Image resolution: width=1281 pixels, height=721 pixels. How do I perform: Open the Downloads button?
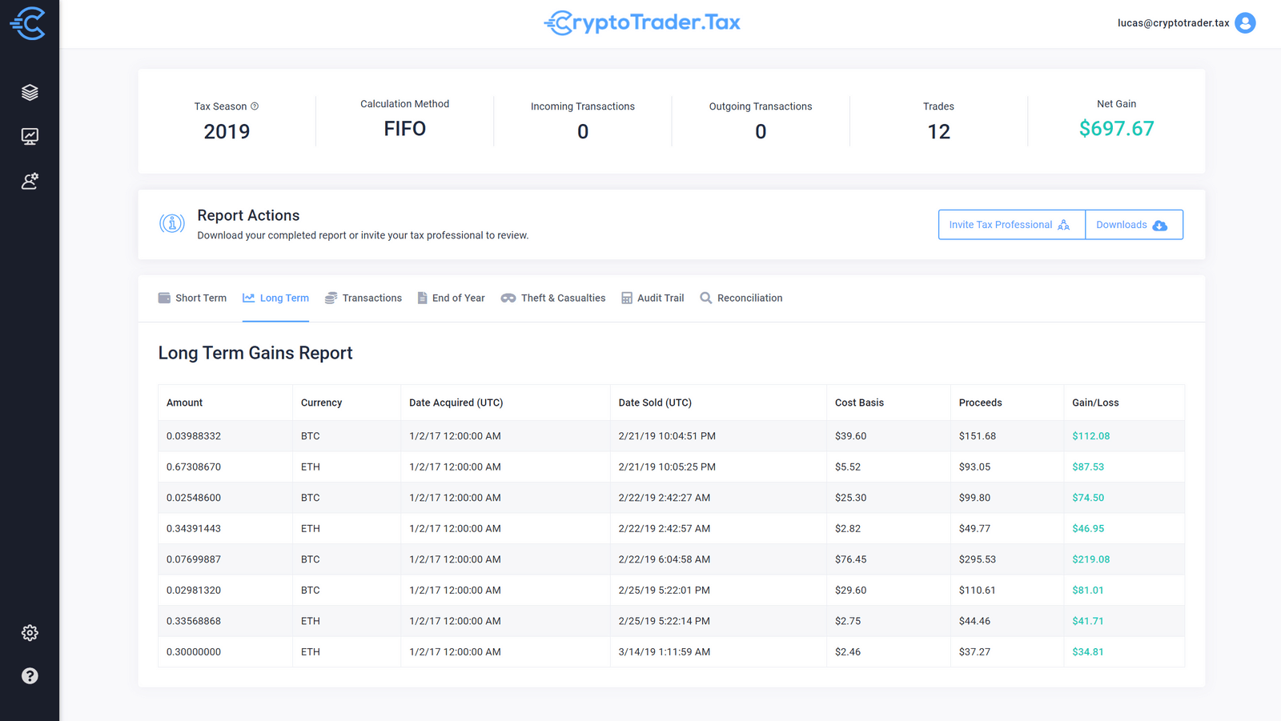(1134, 225)
